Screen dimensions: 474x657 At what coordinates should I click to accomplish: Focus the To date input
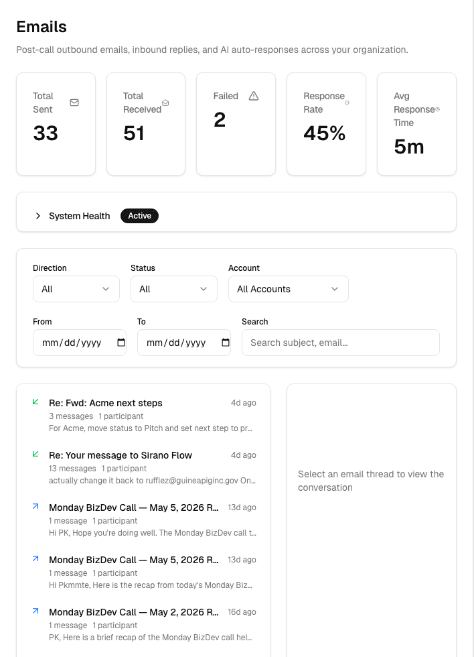point(184,343)
